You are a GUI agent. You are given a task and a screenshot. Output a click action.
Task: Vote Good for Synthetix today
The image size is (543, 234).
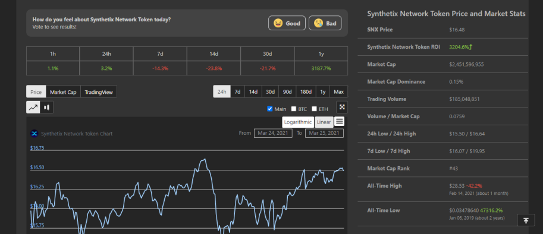click(287, 23)
